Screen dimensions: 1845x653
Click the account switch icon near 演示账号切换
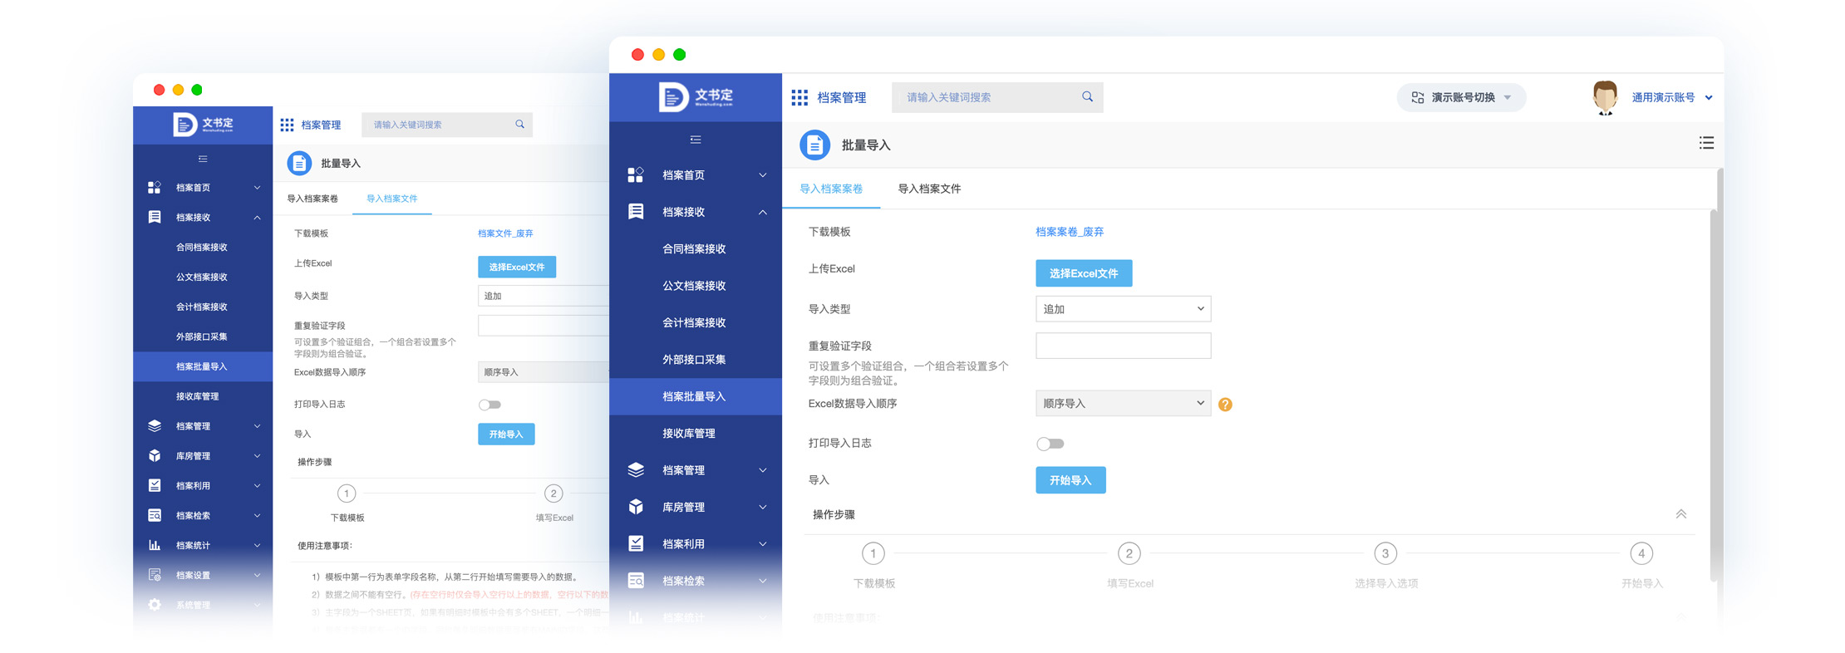click(x=1418, y=97)
